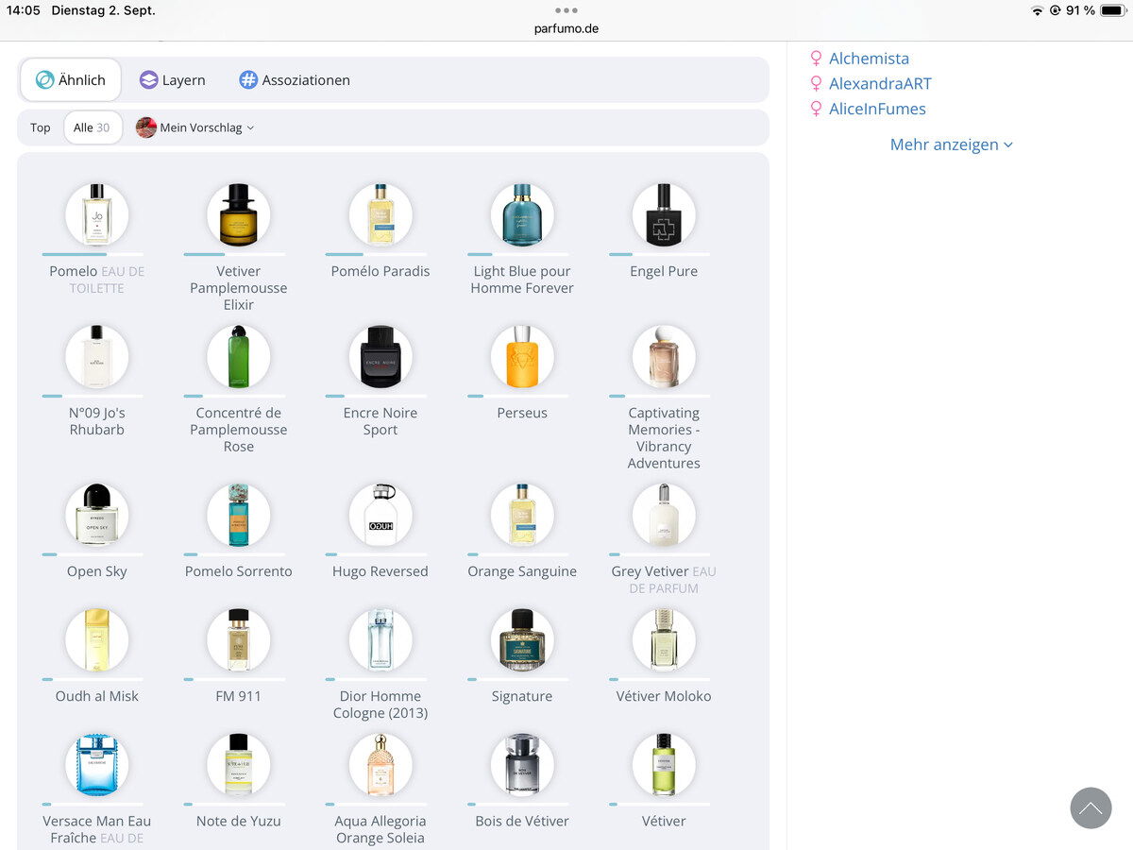1133x850 pixels.
Task: Tap the three-dot multitasking control
Action: [566, 10]
